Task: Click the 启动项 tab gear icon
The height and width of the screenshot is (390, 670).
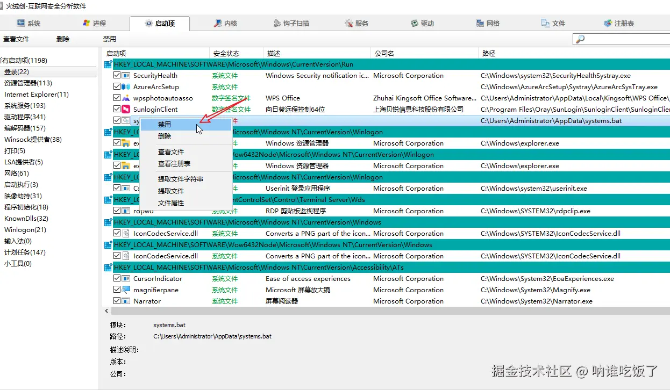Action: pos(148,23)
